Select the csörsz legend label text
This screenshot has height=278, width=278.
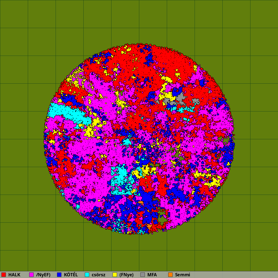[x=98, y=275]
